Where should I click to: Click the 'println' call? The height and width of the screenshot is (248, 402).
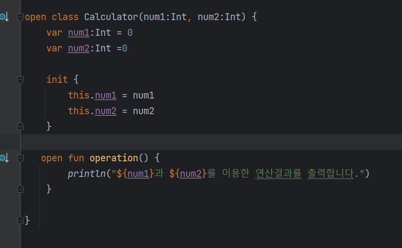(86, 174)
